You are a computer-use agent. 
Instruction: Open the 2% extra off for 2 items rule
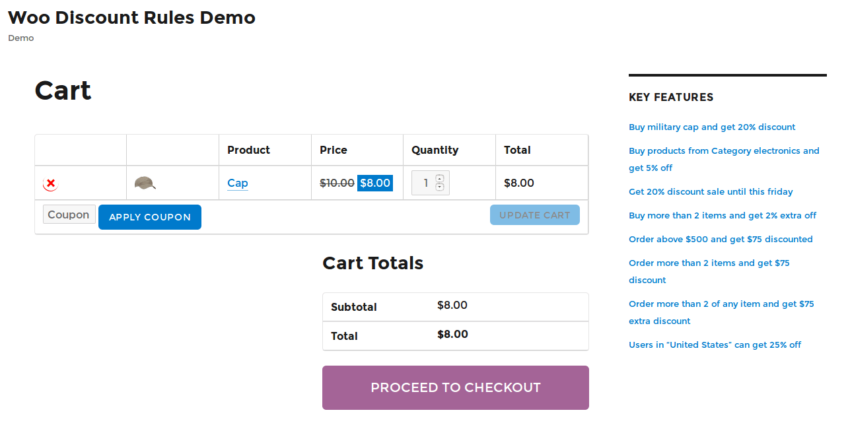point(723,215)
